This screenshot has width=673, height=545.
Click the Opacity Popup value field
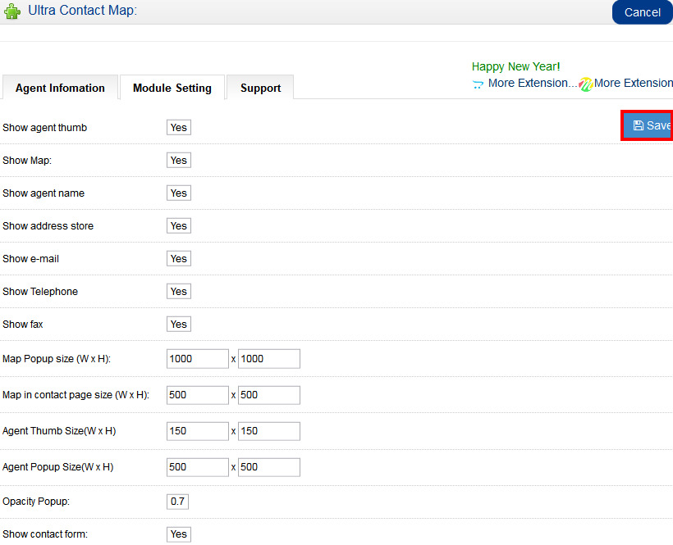pyautogui.click(x=177, y=502)
